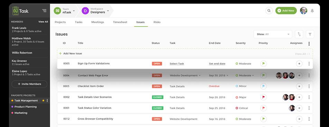Open Marketing favorite project
The height and width of the screenshot is (127, 329).
19,113
